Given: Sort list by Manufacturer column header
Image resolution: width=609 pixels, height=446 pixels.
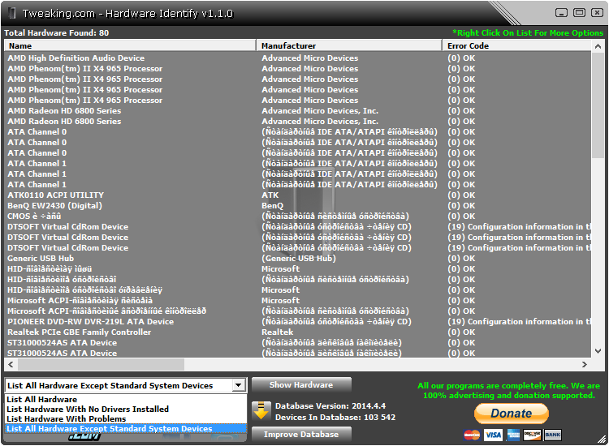Looking at the screenshot, I should tap(349, 45).
